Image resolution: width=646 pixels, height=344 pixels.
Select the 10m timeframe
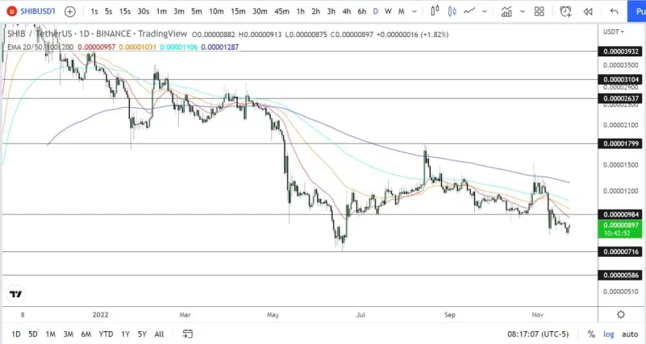(216, 11)
